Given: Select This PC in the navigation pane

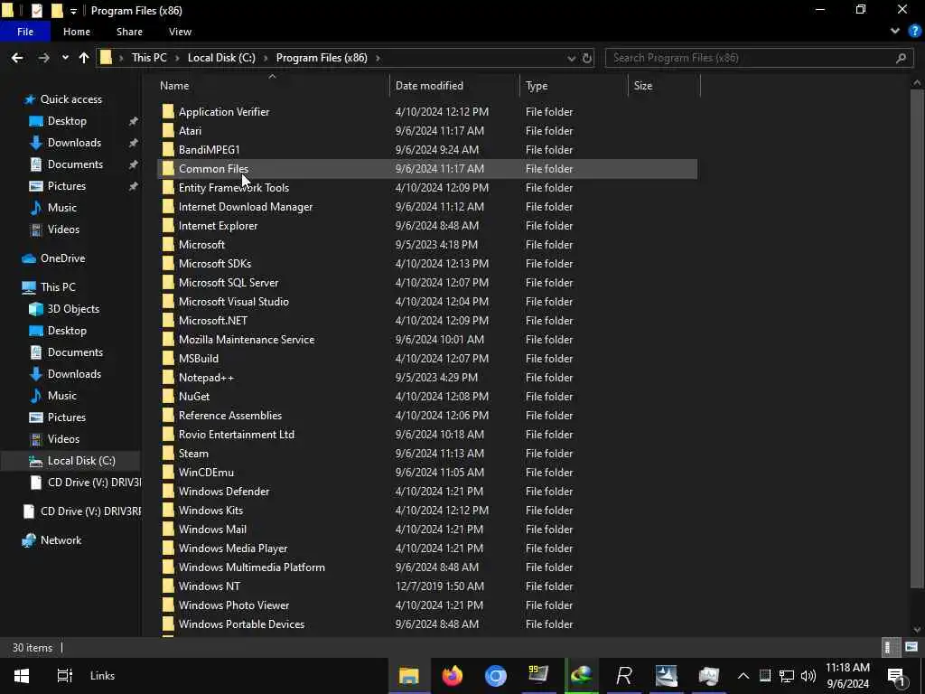Looking at the screenshot, I should [x=58, y=287].
